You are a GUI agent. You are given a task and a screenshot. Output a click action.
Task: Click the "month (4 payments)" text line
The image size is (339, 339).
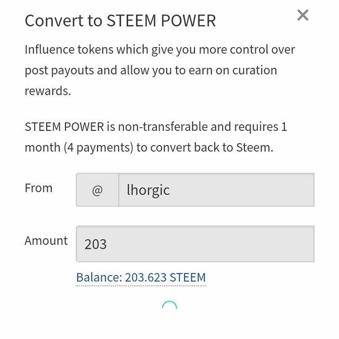click(x=149, y=148)
